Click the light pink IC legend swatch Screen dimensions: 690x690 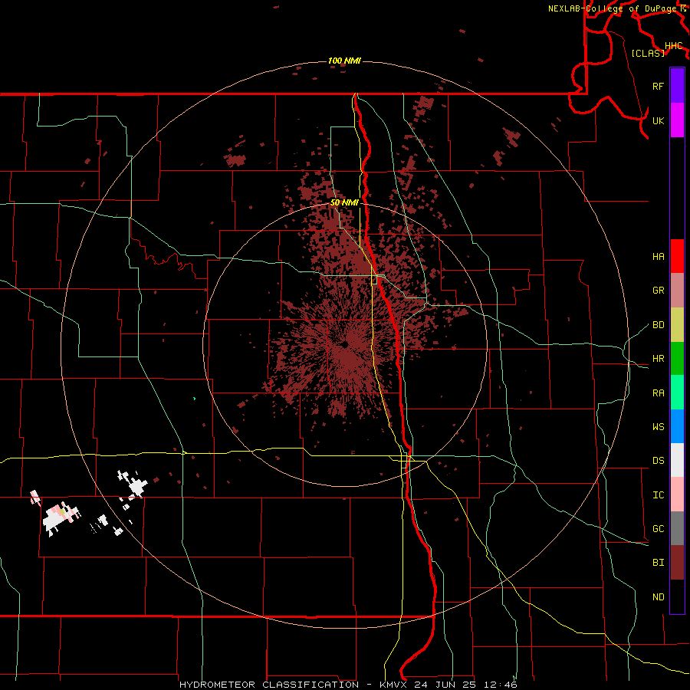pyautogui.click(x=677, y=495)
